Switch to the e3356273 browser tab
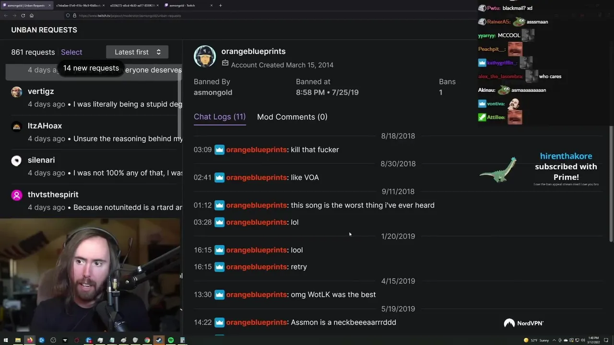 click(x=134, y=5)
